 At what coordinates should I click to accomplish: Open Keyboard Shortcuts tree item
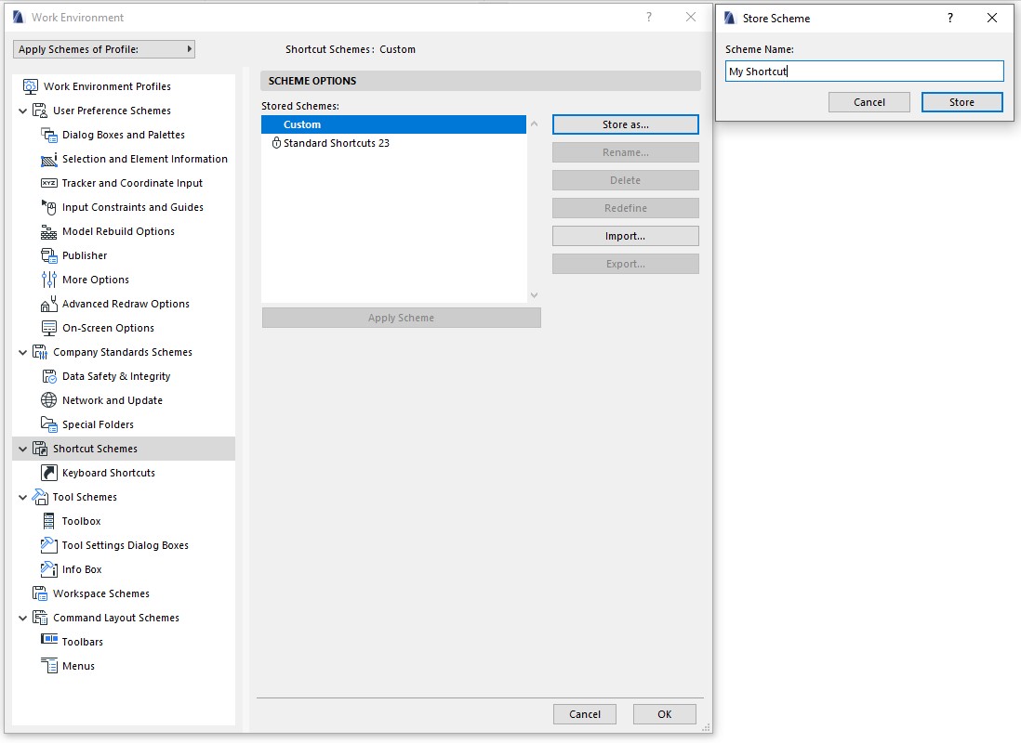point(109,473)
